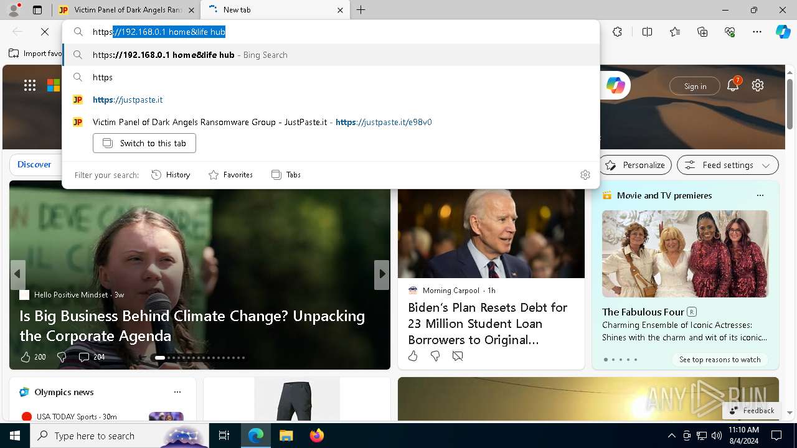797x448 pixels.
Task: Toggle split screen view
Action: pyautogui.click(x=647, y=32)
